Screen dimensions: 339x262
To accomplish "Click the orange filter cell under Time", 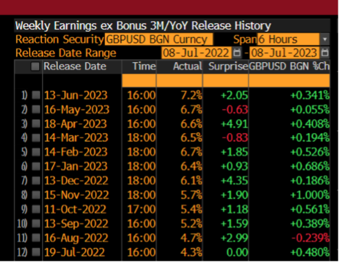I will pyautogui.click(x=139, y=81).
